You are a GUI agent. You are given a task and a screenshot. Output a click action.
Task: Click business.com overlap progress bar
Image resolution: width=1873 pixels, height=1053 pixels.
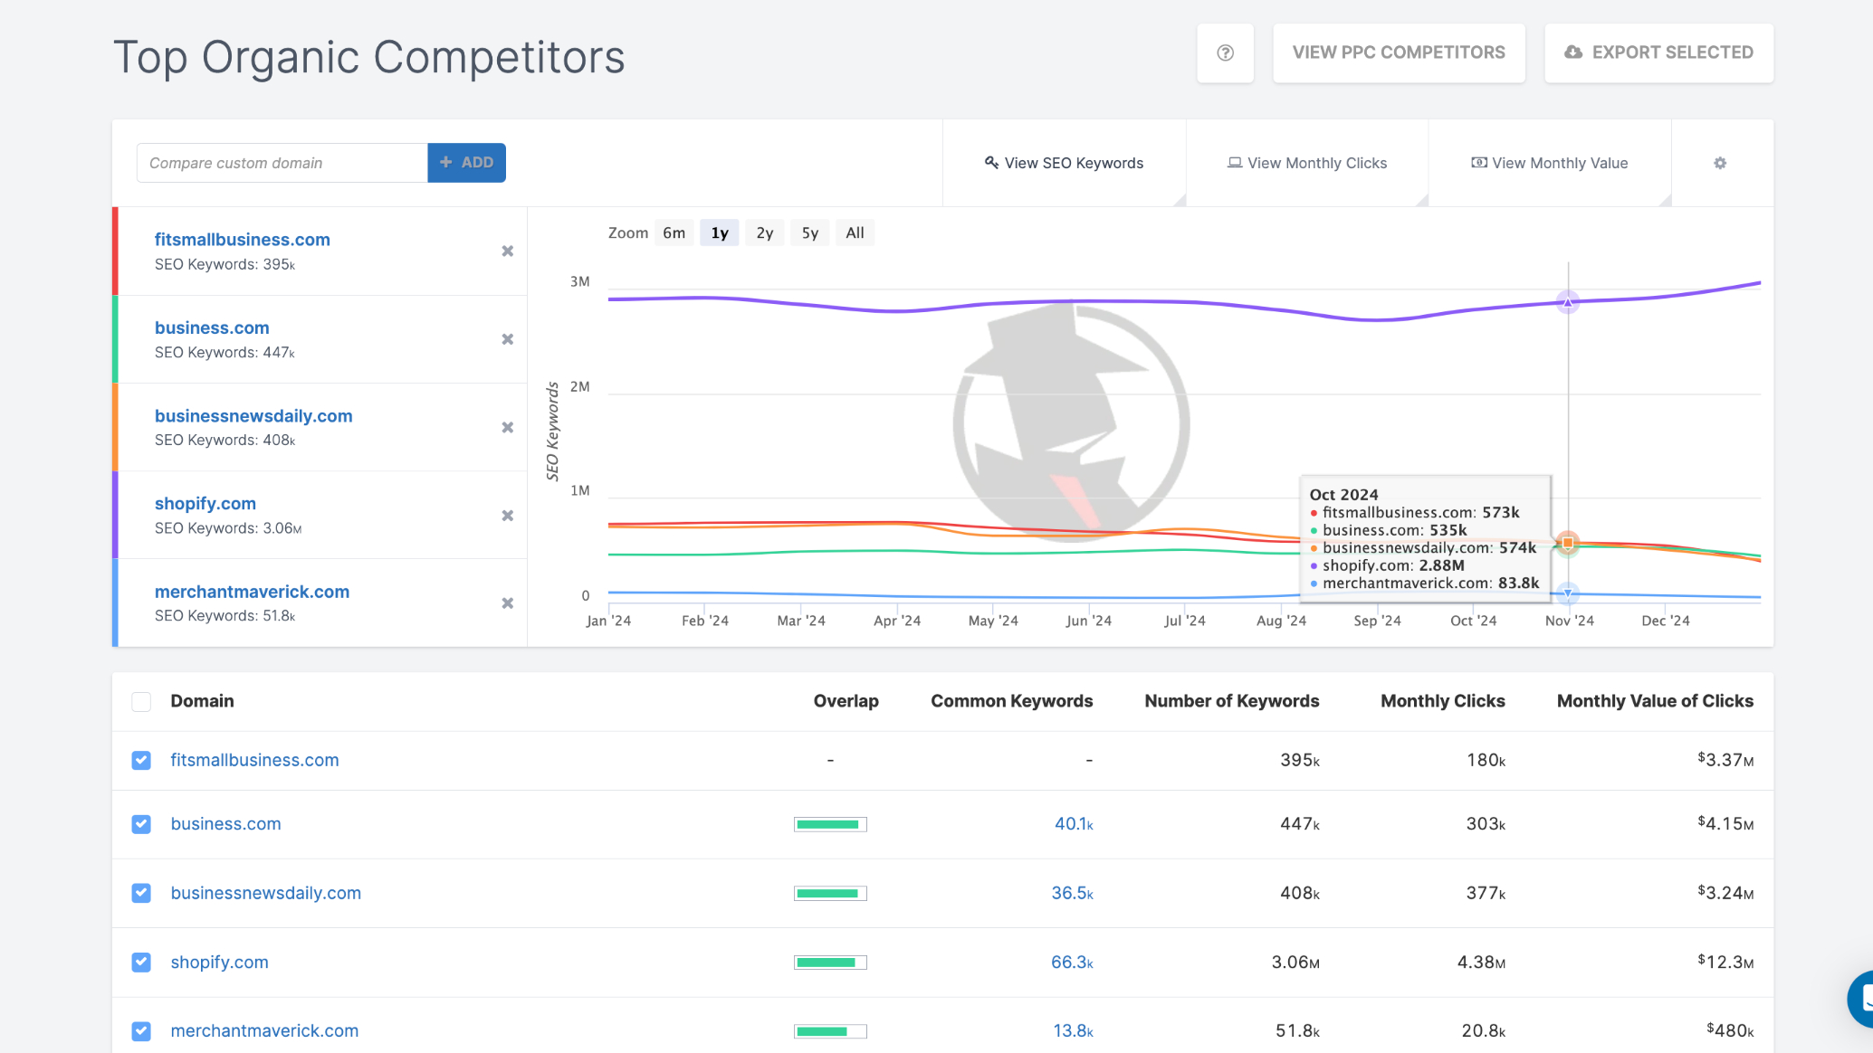pos(830,824)
